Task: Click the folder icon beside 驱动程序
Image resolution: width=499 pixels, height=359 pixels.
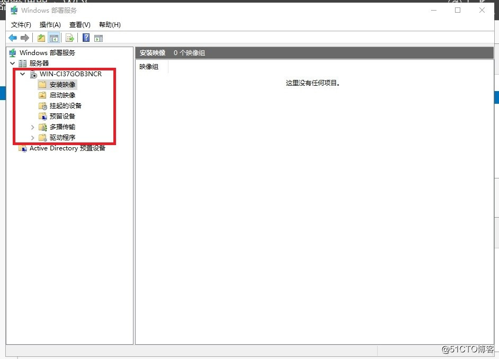Action: point(43,138)
